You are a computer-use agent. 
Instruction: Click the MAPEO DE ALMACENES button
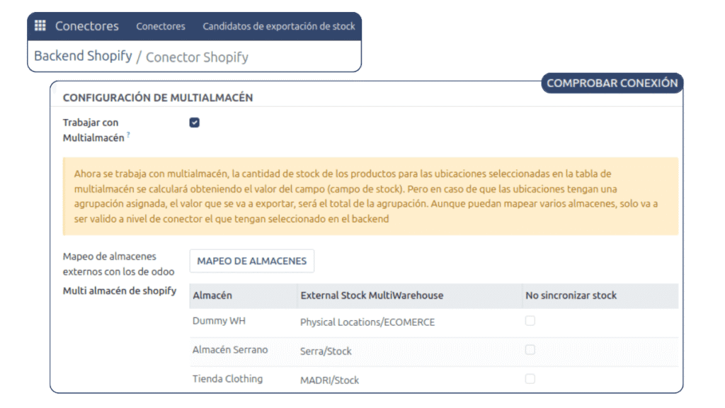click(x=251, y=261)
